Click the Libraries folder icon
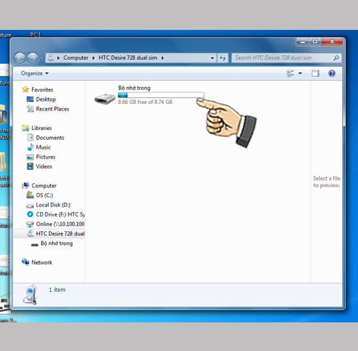 pyautogui.click(x=25, y=128)
